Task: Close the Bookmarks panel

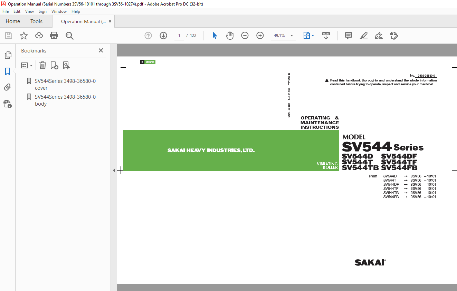Action: point(101,50)
